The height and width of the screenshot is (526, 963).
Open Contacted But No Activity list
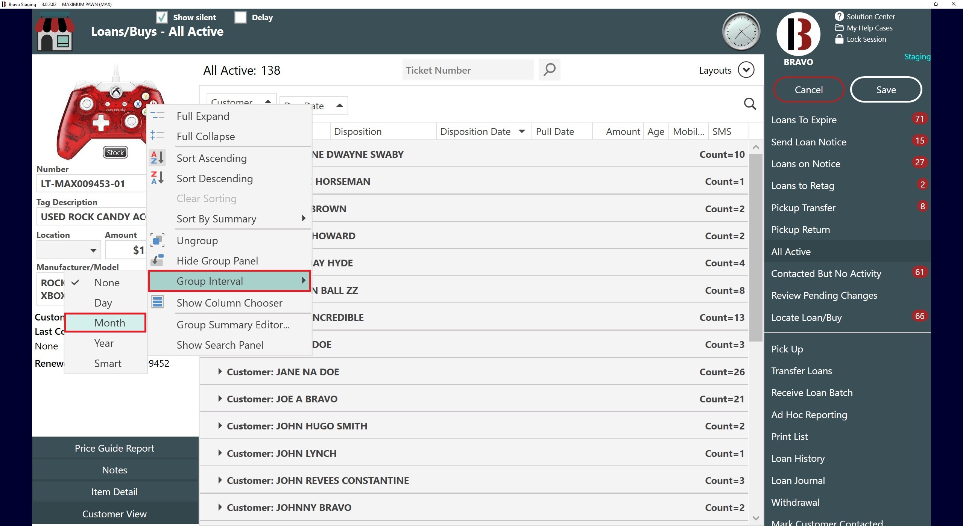click(x=826, y=273)
